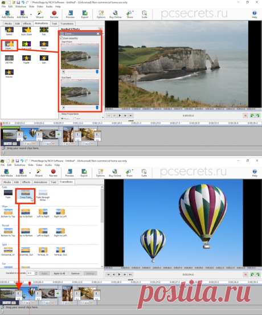Pick the Wipe Left to Right transition
262x315 pixels.
point(43,213)
